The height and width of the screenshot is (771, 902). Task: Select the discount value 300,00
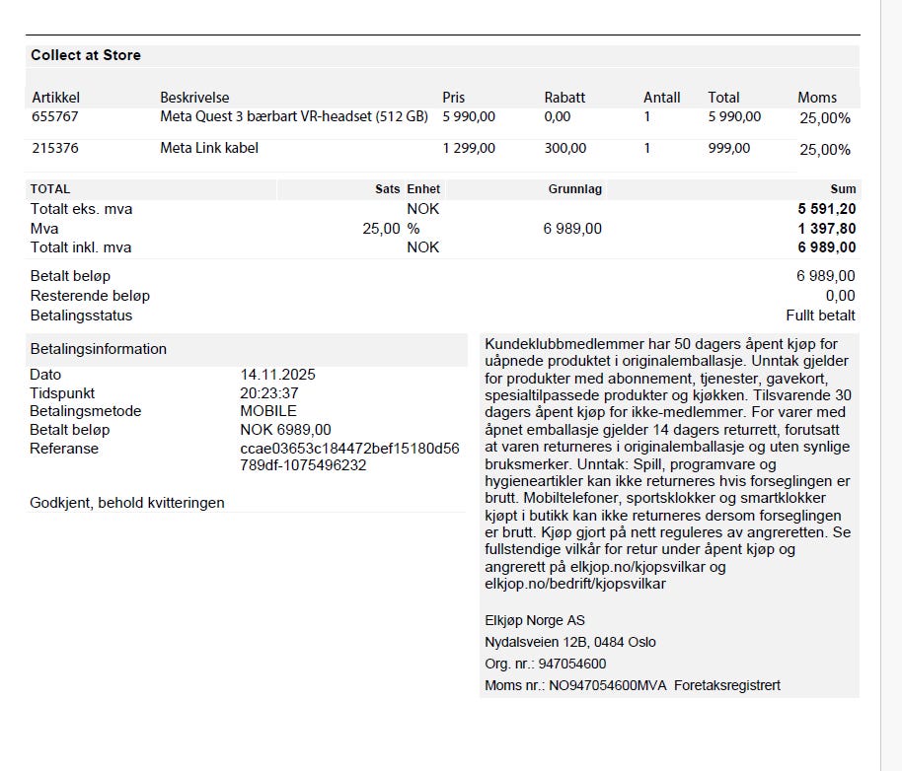(565, 148)
